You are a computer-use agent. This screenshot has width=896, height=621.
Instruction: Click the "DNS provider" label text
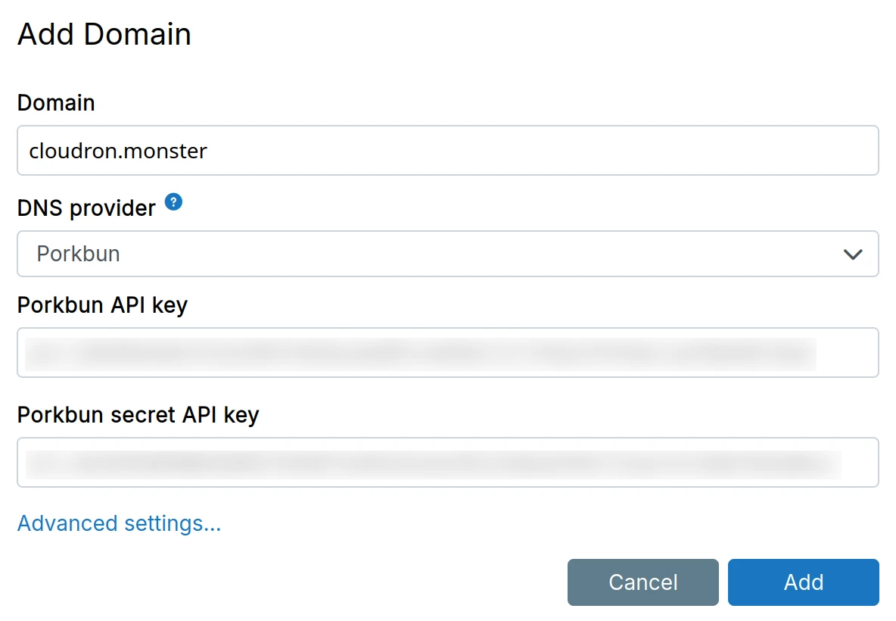click(x=86, y=208)
